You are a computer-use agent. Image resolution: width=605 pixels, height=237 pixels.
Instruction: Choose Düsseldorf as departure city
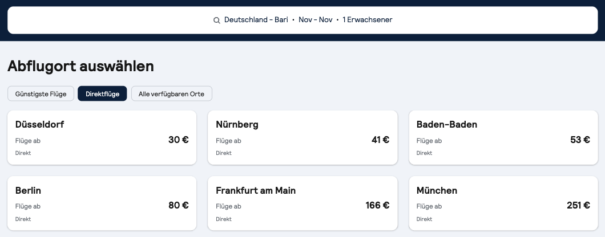click(102, 137)
